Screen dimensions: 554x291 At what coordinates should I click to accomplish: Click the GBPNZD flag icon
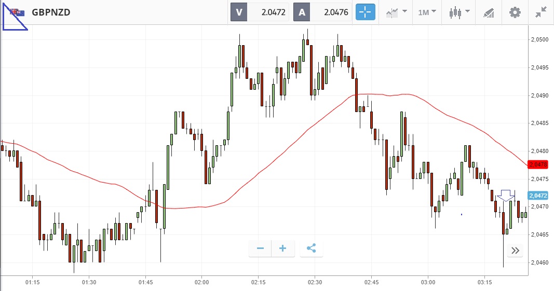[18, 12]
